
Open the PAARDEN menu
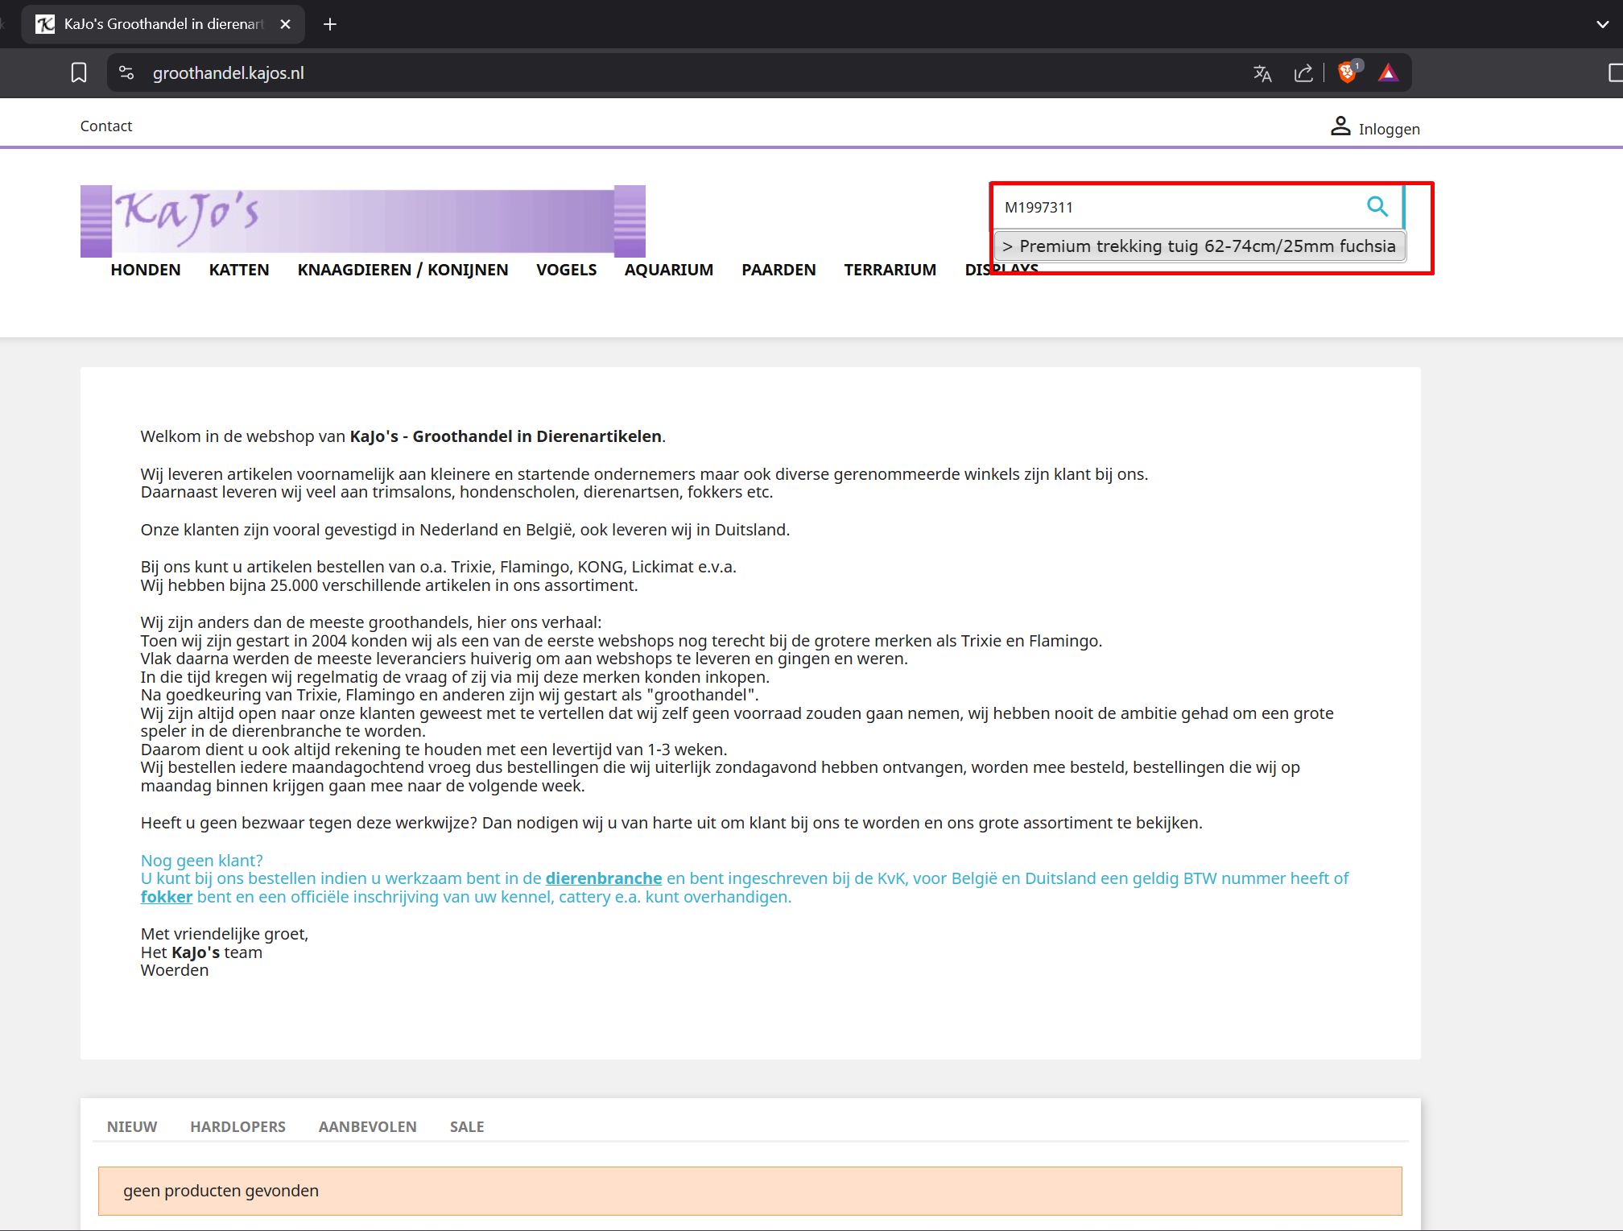[x=778, y=270]
